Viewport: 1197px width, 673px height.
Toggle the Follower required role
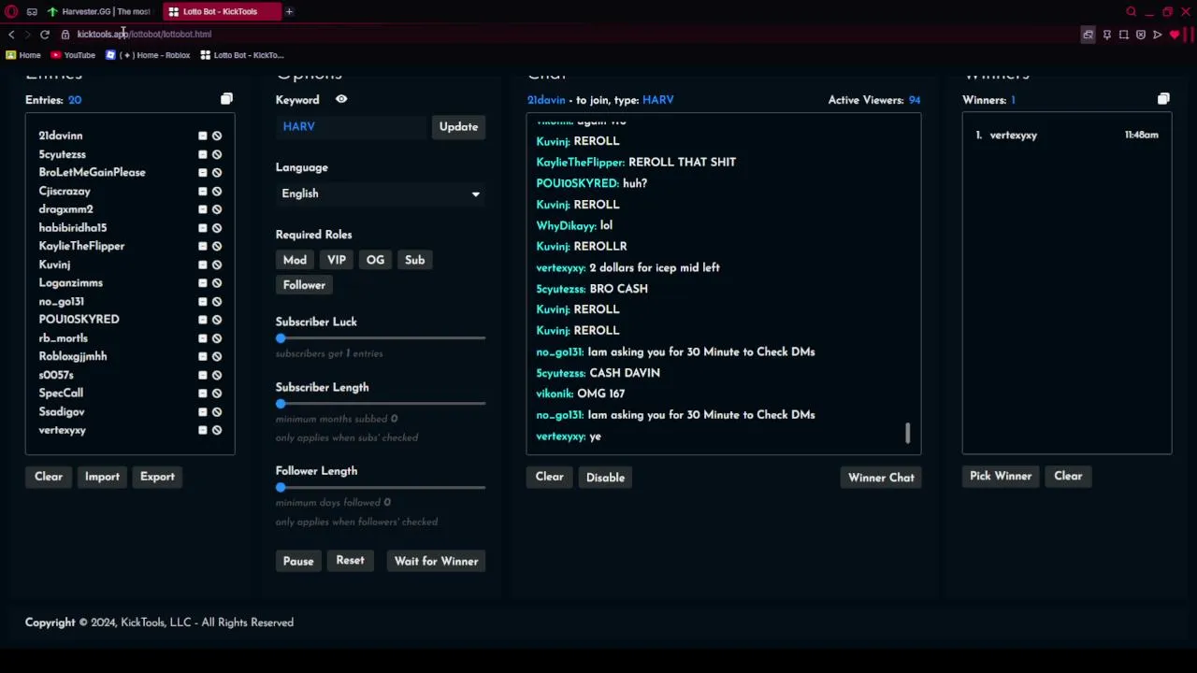[x=304, y=285]
